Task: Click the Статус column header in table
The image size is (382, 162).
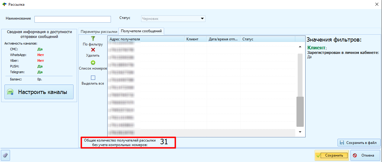Action: coord(267,39)
